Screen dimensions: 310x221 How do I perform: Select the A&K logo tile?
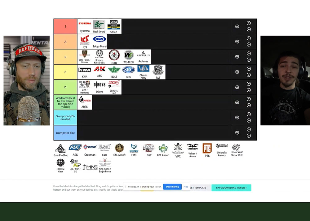click(x=99, y=72)
